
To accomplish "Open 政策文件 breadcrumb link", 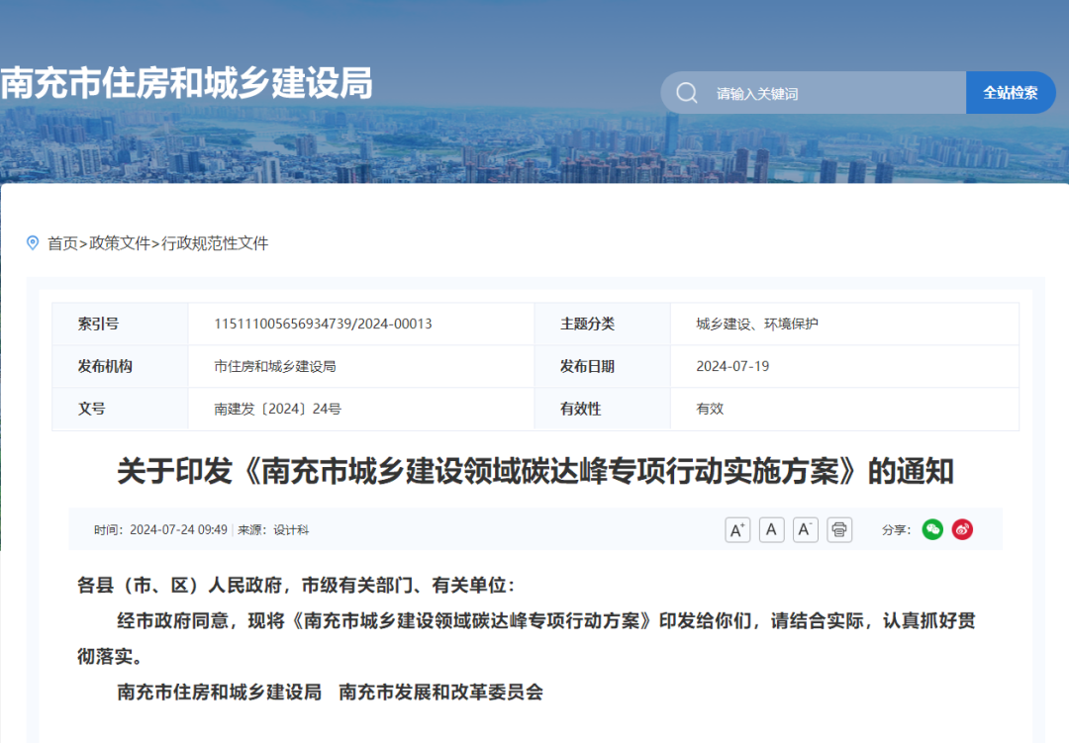I will click(x=120, y=243).
